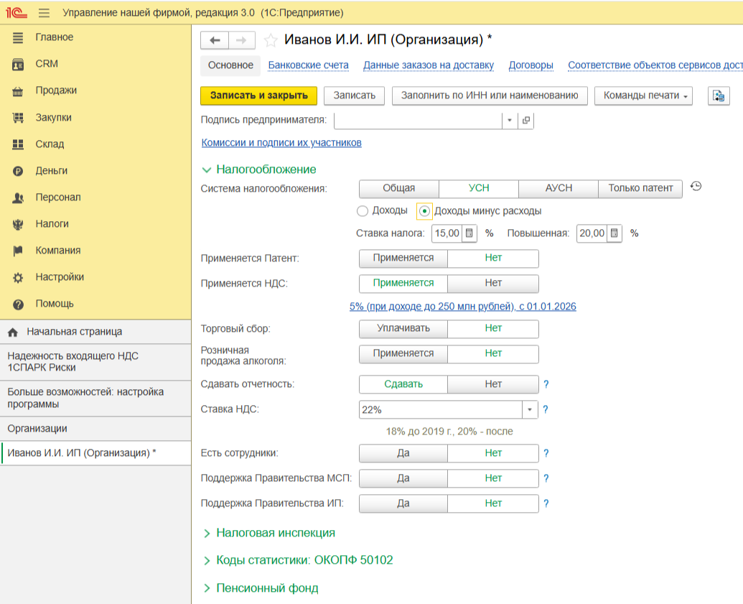Select the Доходы radio button
This screenshot has height=604, width=743.
363,211
